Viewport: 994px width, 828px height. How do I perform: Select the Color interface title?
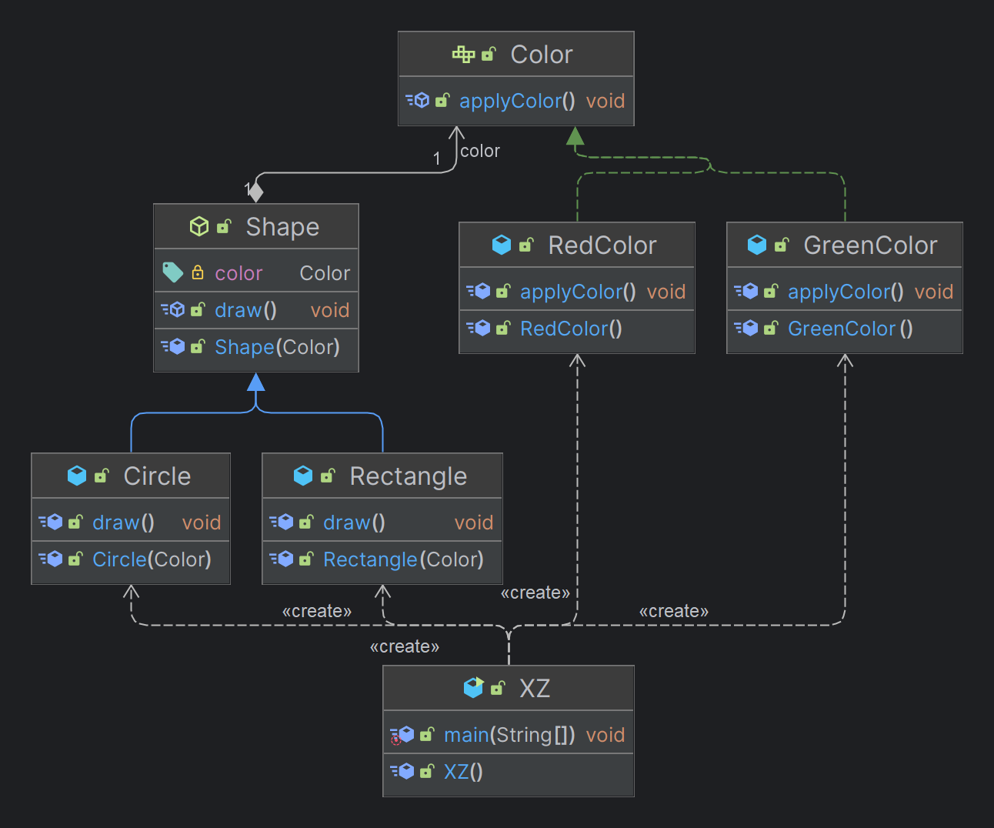point(542,55)
